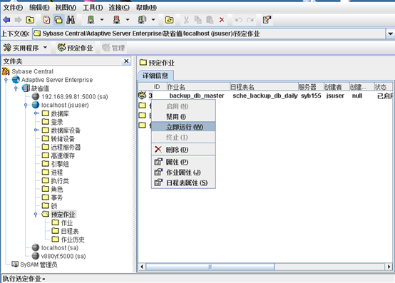The image size is (395, 283).
Task: Click the horizontal scrollbar thumb
Action: 210,267
